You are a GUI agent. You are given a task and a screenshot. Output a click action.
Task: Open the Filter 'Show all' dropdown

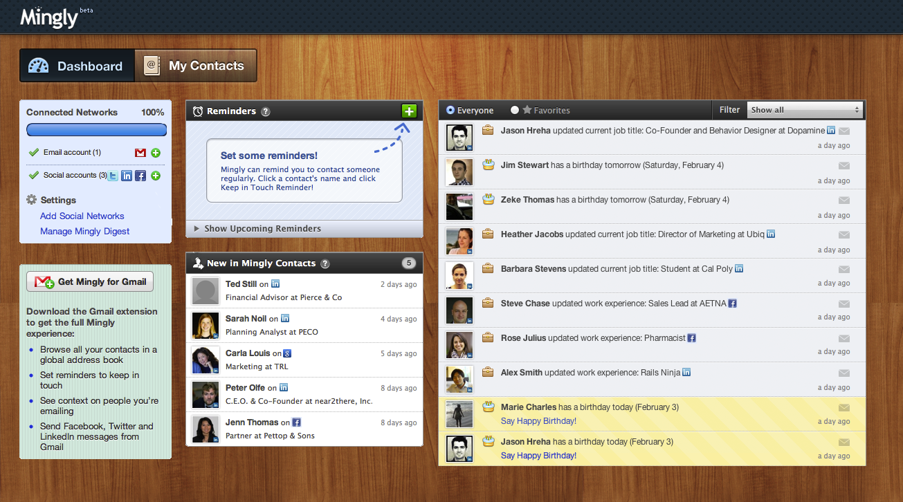[x=805, y=110]
